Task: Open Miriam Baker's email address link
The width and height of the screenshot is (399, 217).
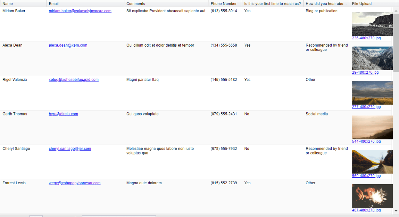Action: click(x=80, y=11)
